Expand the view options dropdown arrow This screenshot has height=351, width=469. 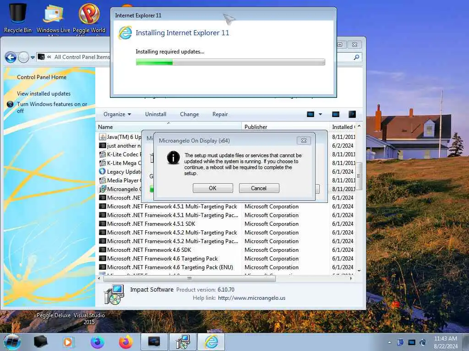coord(320,114)
